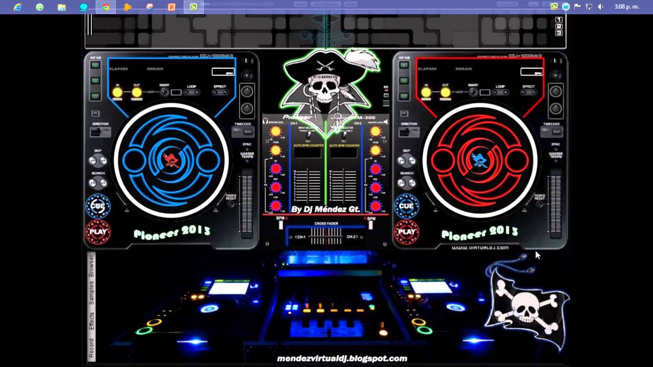Trigger second HOT CUE on left deck

(95, 81)
